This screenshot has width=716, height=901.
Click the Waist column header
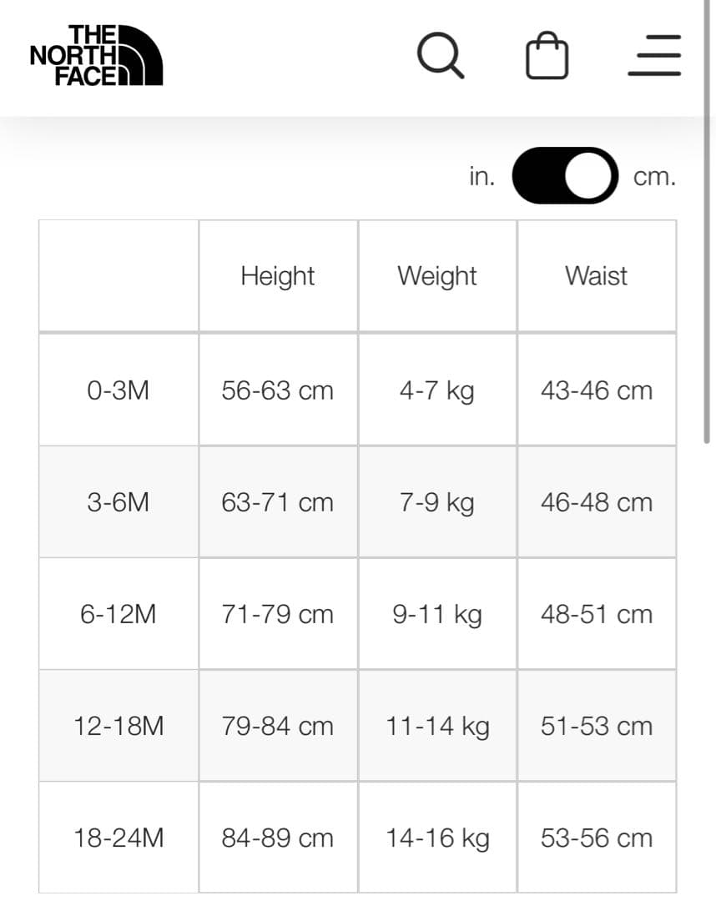point(596,276)
